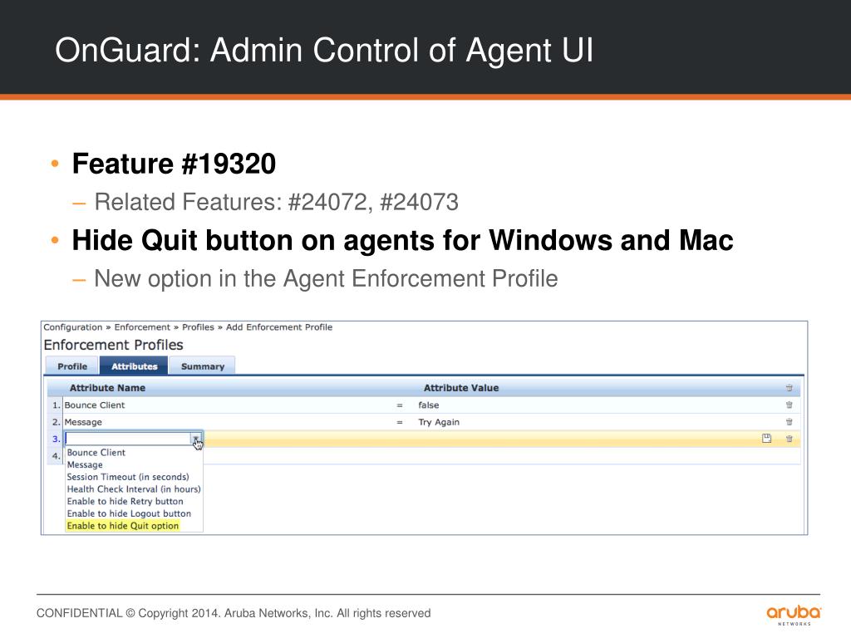The height and width of the screenshot is (638, 851).
Task: Click the Enforcement breadcrumb link
Action: pyautogui.click(x=142, y=327)
